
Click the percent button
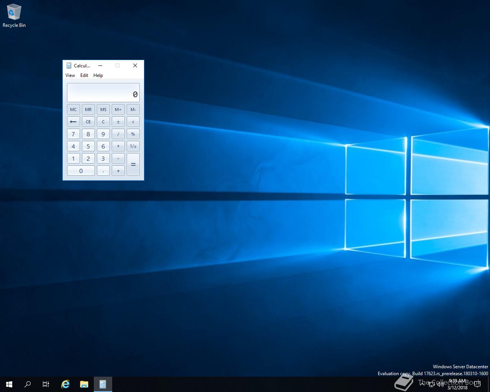click(x=133, y=134)
